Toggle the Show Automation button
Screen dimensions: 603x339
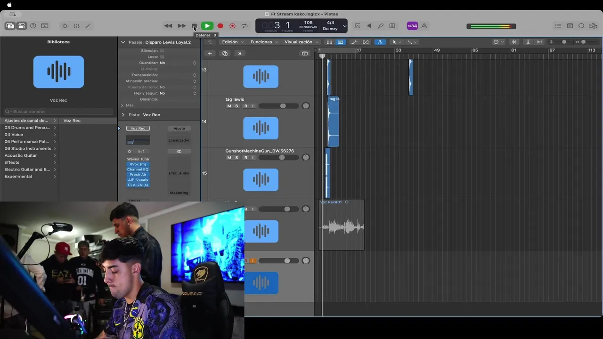tap(354, 42)
